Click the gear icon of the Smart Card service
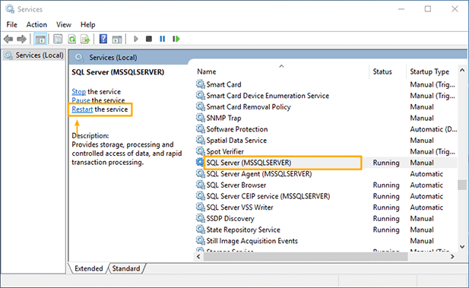The image size is (469, 288). (x=200, y=84)
